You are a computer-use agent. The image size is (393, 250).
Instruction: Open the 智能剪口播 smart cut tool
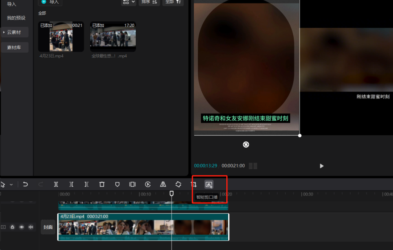(209, 185)
